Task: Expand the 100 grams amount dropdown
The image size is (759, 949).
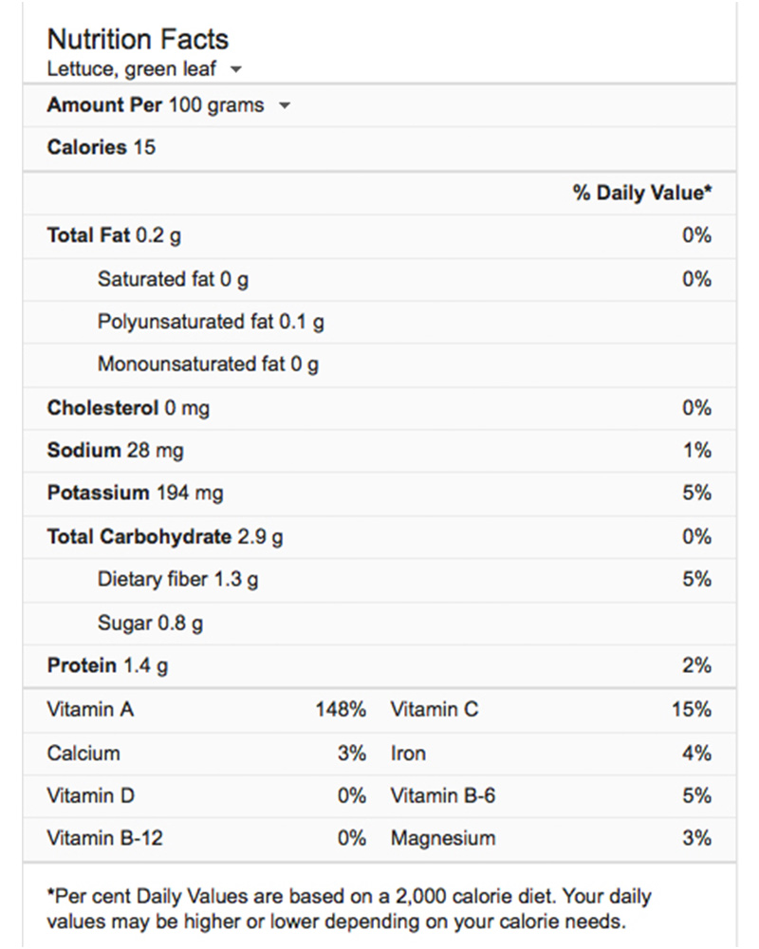Action: [284, 105]
